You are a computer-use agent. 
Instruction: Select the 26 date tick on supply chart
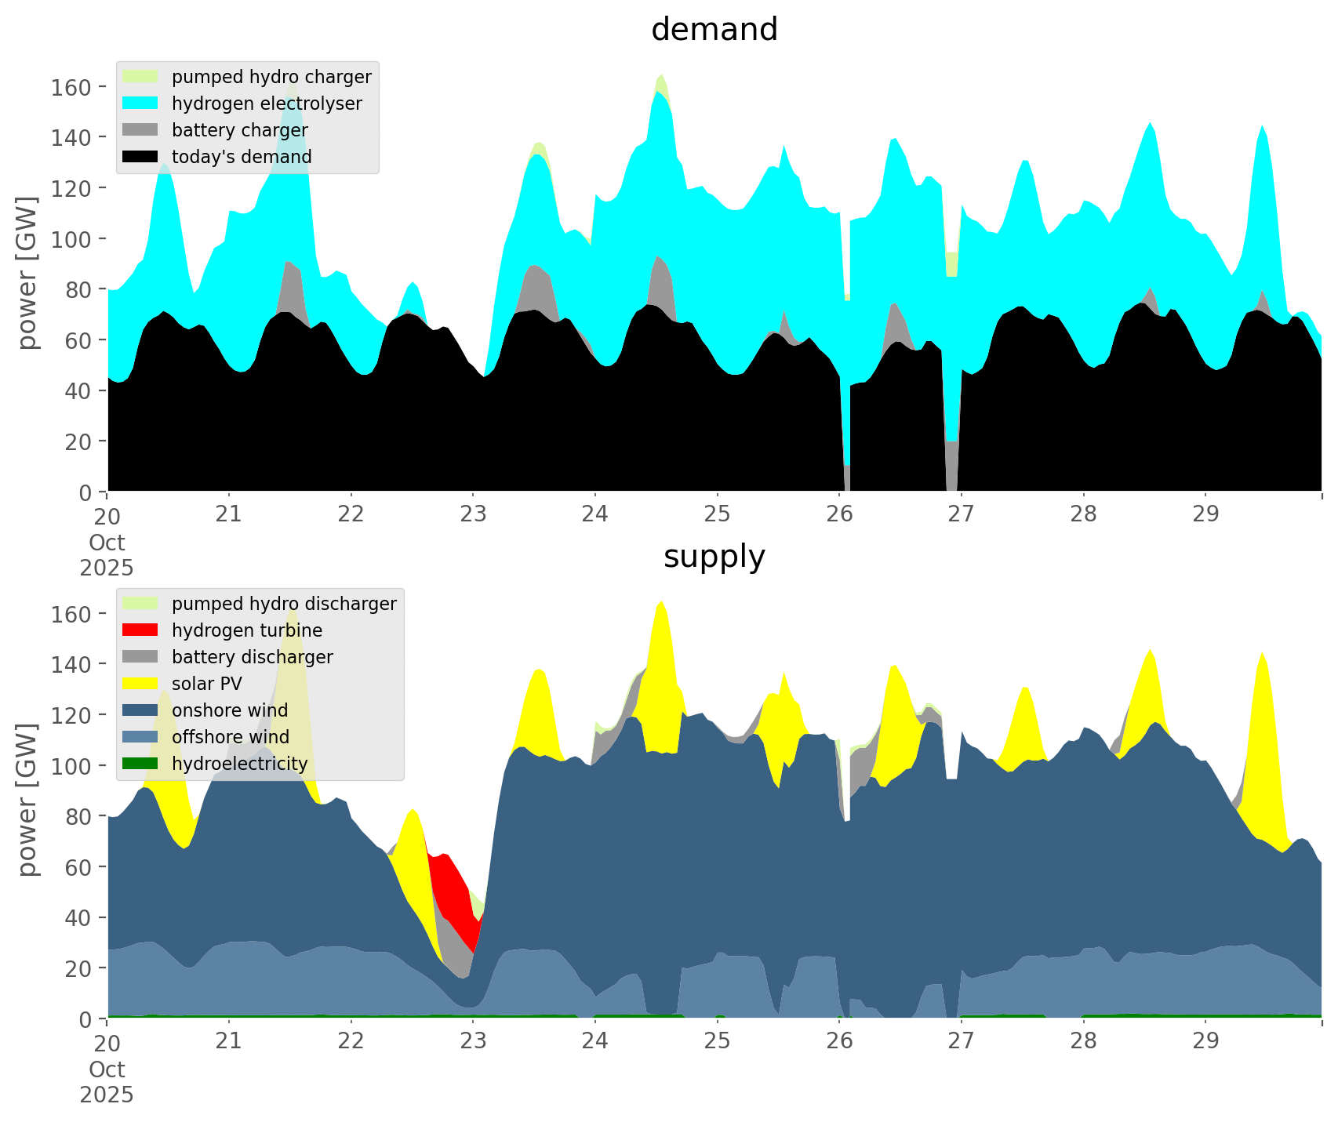click(839, 1041)
